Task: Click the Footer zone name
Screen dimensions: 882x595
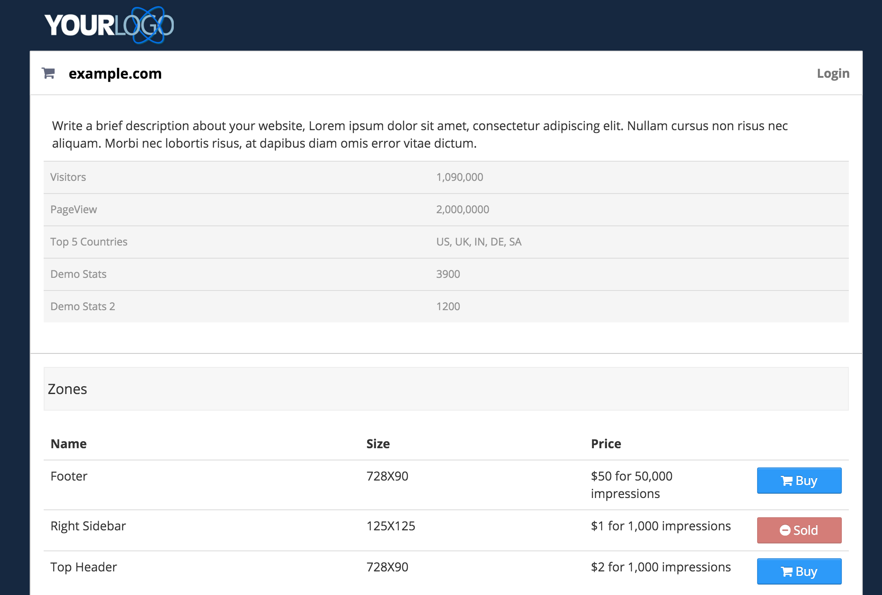Action: tap(69, 476)
